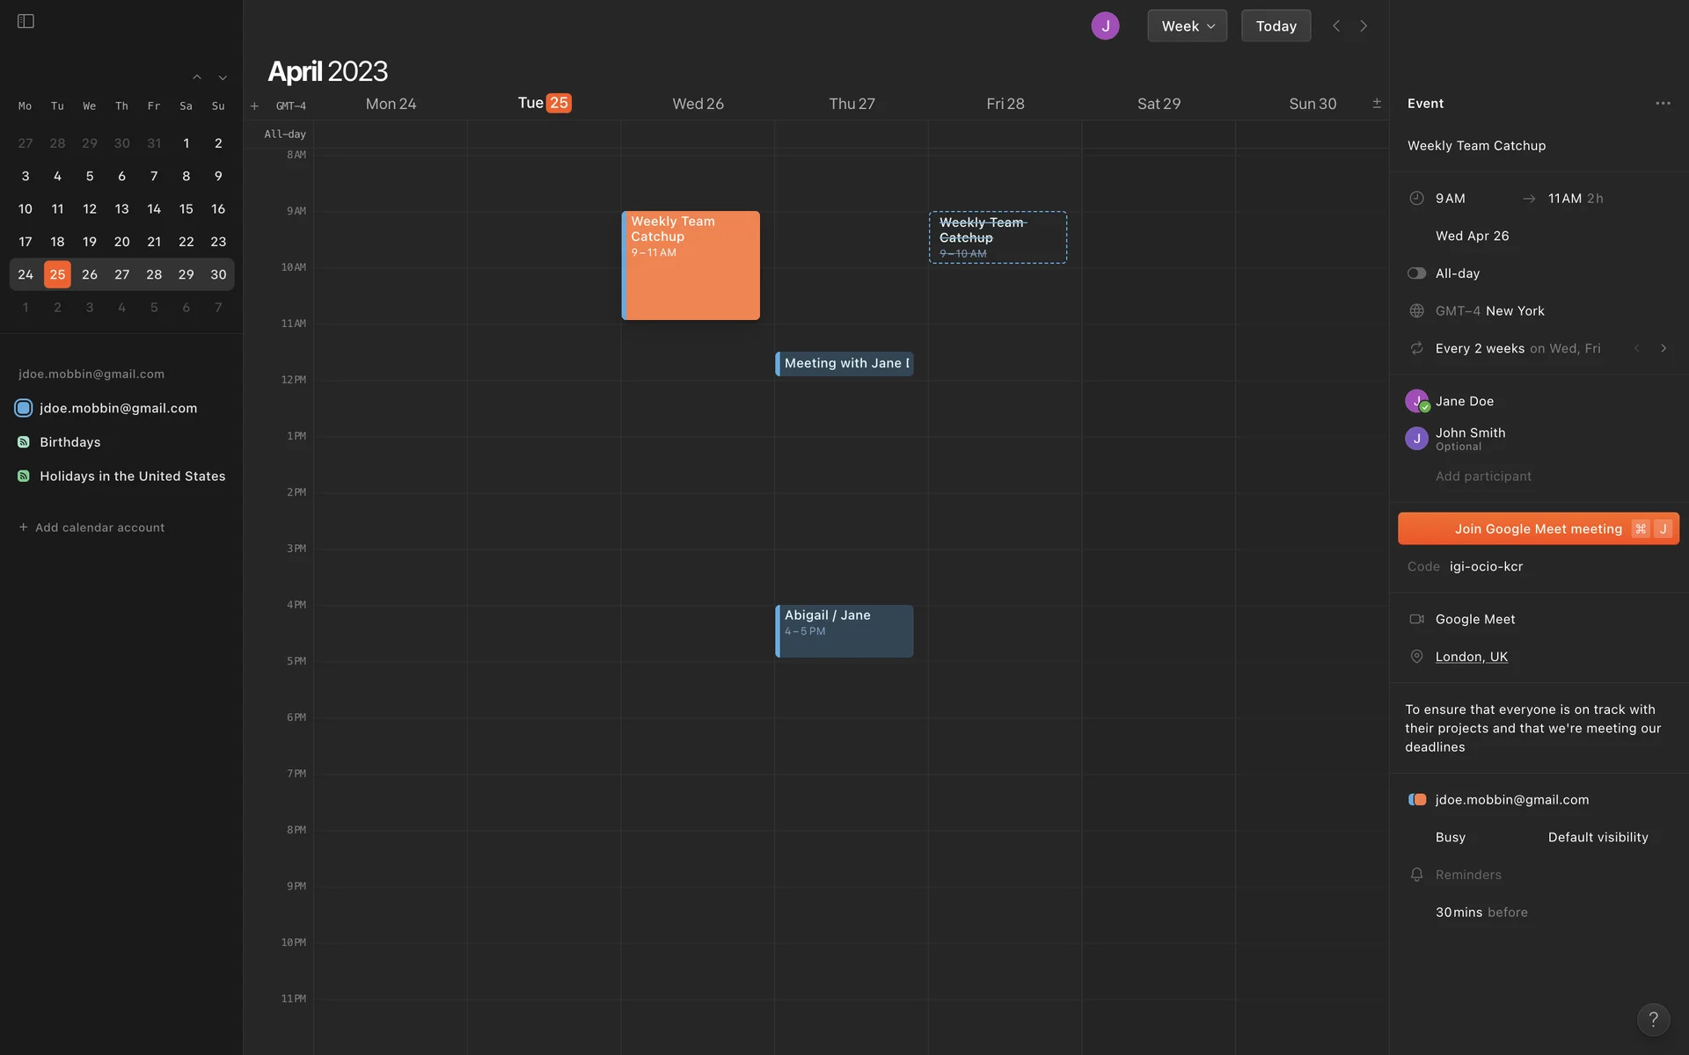This screenshot has width=1689, height=1055.
Task: Show previous mini calendar month
Action: coord(197,78)
